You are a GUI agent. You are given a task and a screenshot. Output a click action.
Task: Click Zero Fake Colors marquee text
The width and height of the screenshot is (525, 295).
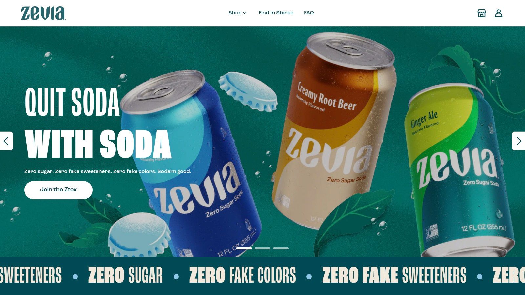coord(242,275)
